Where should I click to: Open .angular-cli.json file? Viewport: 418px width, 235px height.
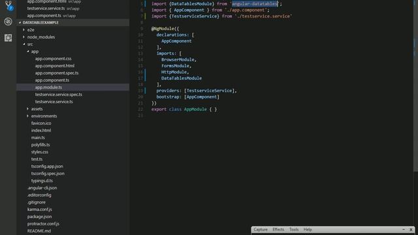(x=42, y=188)
